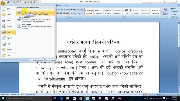Toggle Show/Hide paragraph marks
Viewport: 180px width, 101px height.
tap(81, 10)
